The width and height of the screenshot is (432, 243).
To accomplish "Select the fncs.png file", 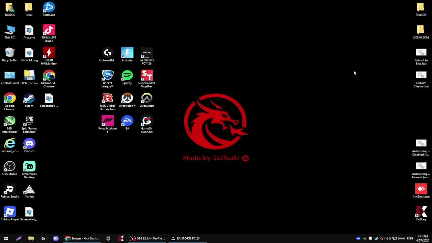I will pyautogui.click(x=29, y=32).
